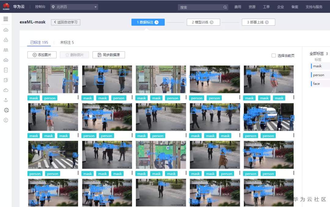Go to step 3 部署上线
Image resolution: width=330 pixels, height=207 pixels.
pos(258,22)
